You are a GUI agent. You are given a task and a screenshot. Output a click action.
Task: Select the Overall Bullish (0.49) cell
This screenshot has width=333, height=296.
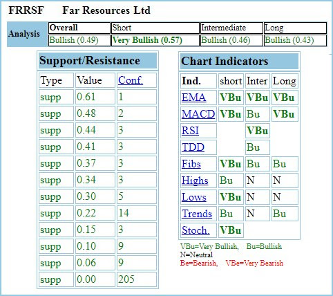[x=79, y=40]
